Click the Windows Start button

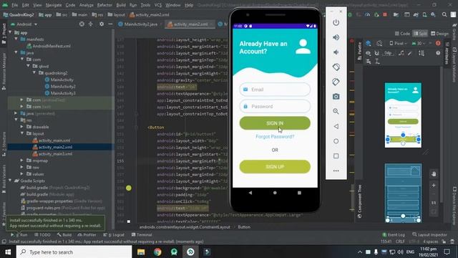click(8, 252)
